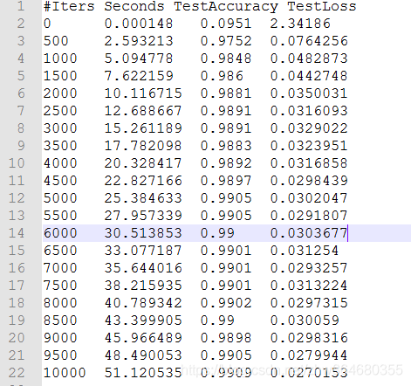Click the seconds value 33.077187
The image size is (411, 386).
point(143,251)
